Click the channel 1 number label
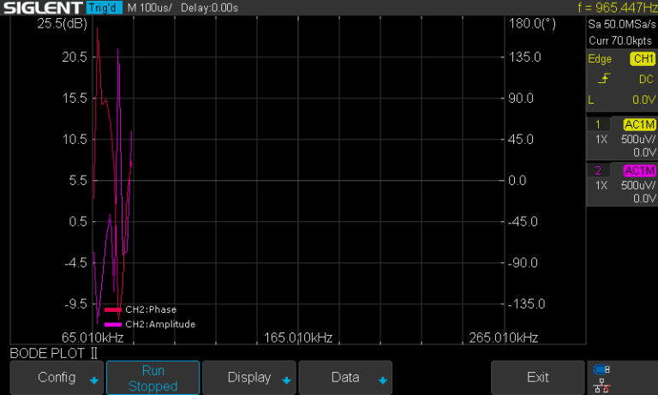 coord(598,124)
